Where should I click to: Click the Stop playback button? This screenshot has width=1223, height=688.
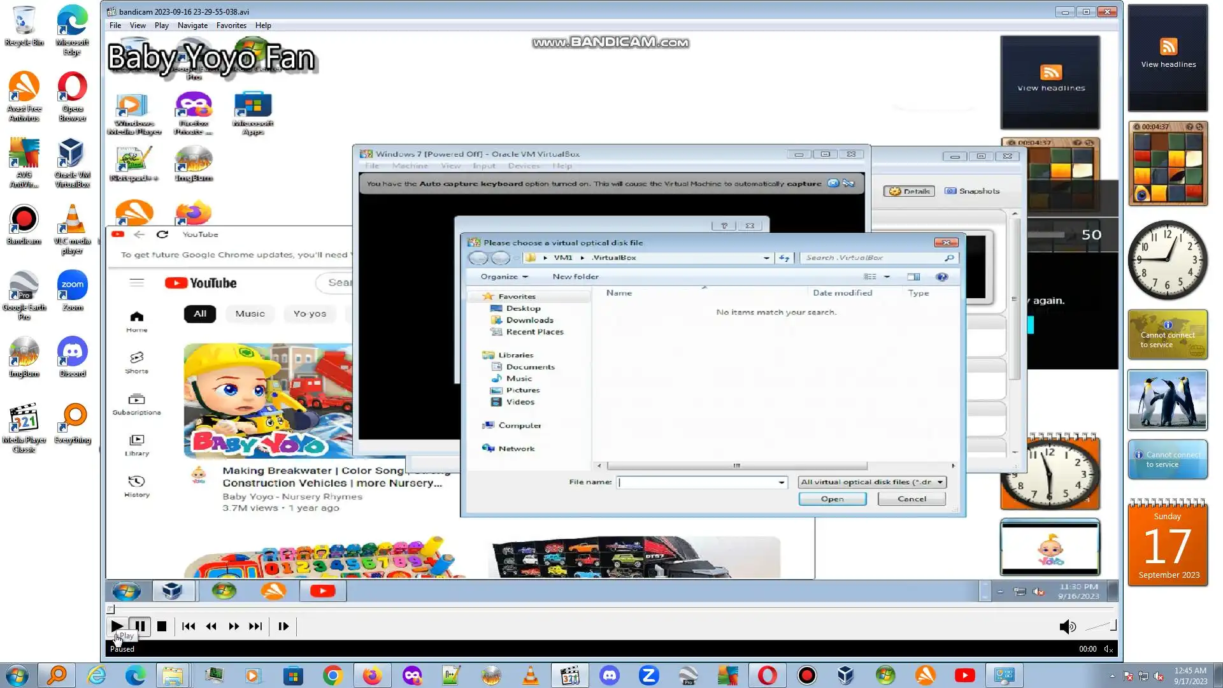click(x=162, y=626)
